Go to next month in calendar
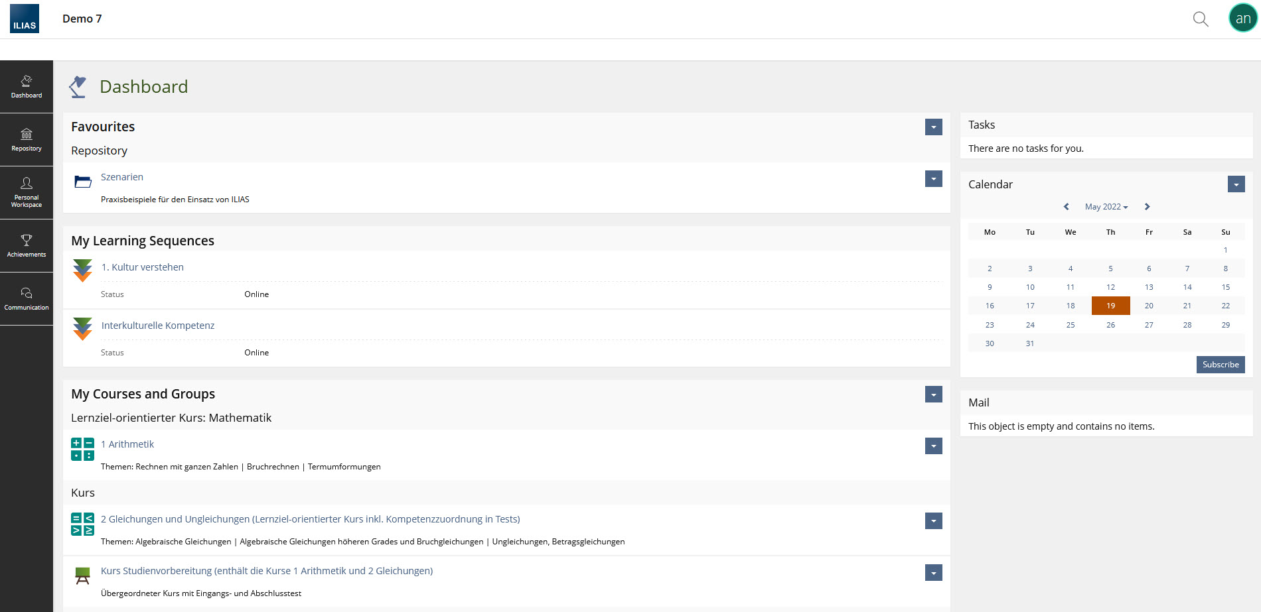1261x612 pixels. pyautogui.click(x=1147, y=207)
